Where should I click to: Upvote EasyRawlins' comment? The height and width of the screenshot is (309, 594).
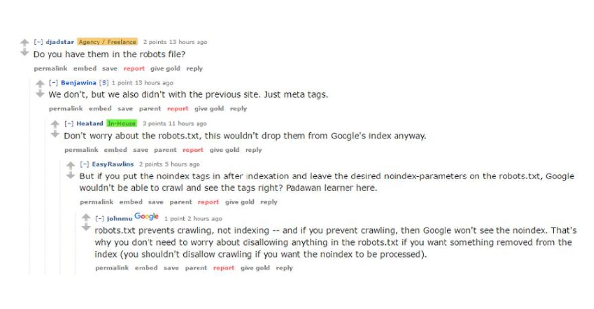(71, 165)
